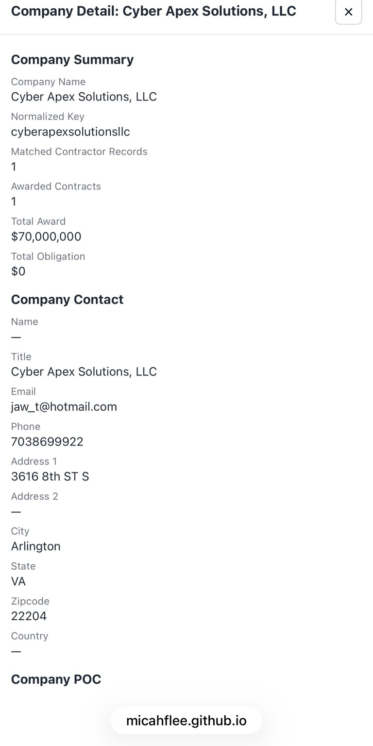Click the Total Obligation value $0

point(18,271)
